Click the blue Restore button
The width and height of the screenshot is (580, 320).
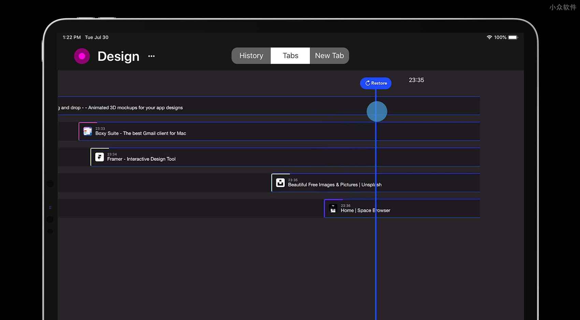[376, 83]
